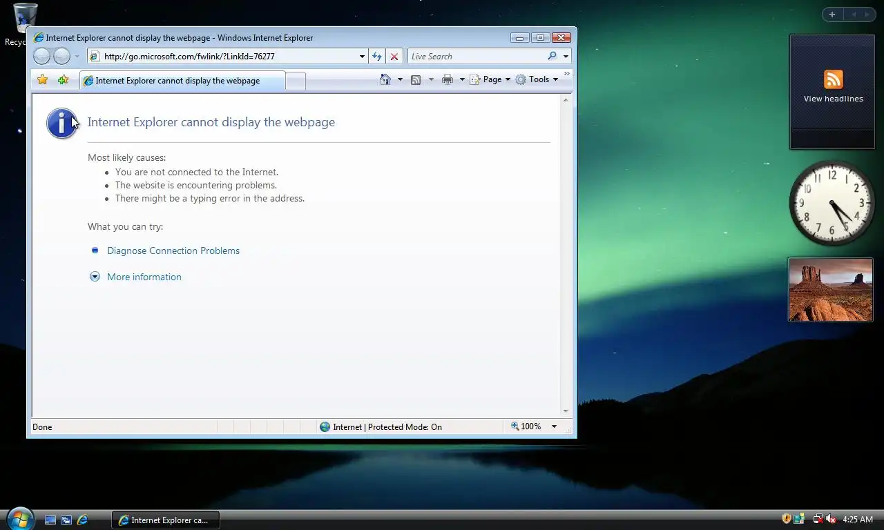Click the analog clock gadget
This screenshot has height=530, width=884.
click(832, 203)
